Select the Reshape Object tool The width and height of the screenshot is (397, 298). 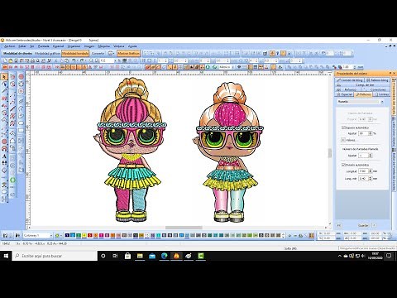point(4,84)
